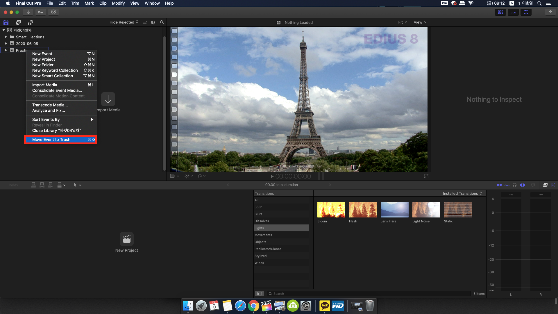
Task: Toggle the Transitions browser bowtie icon
Action: point(553,185)
